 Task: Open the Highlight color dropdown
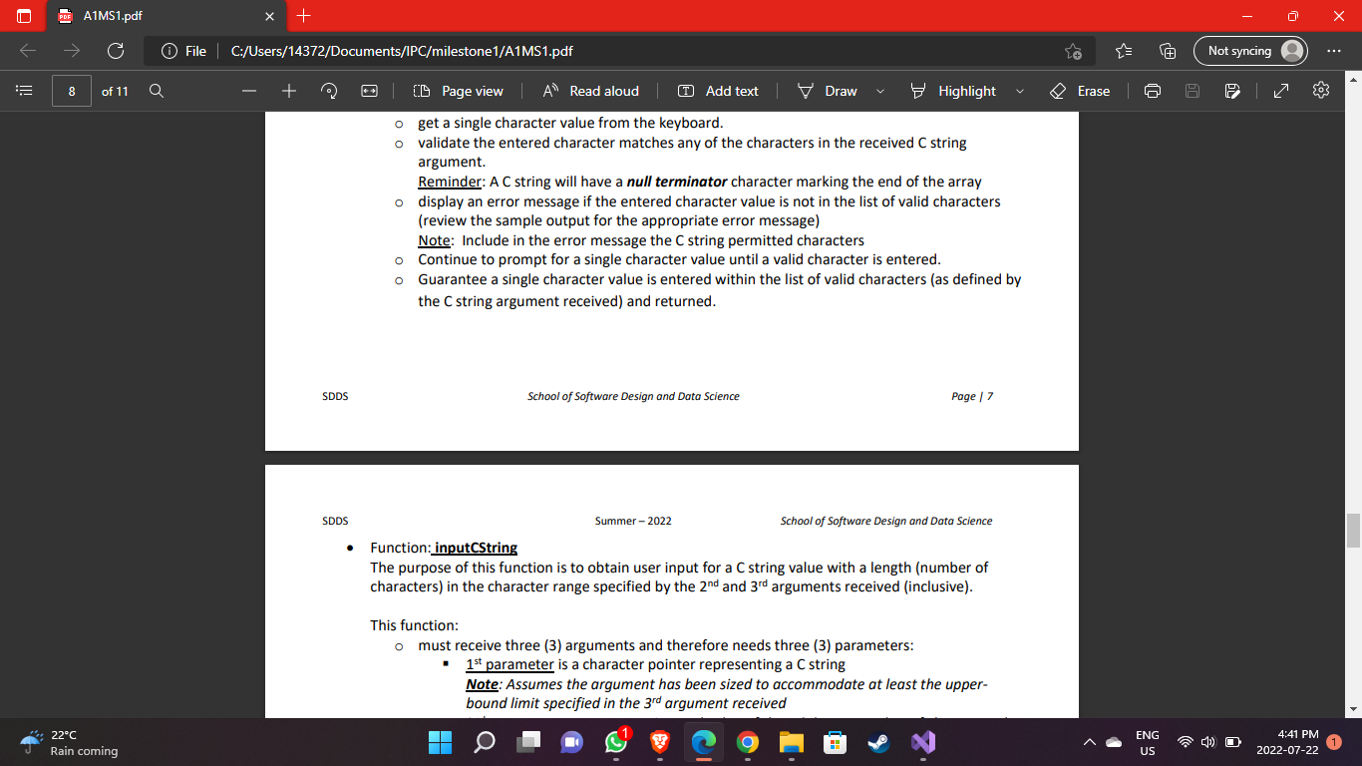(1019, 90)
